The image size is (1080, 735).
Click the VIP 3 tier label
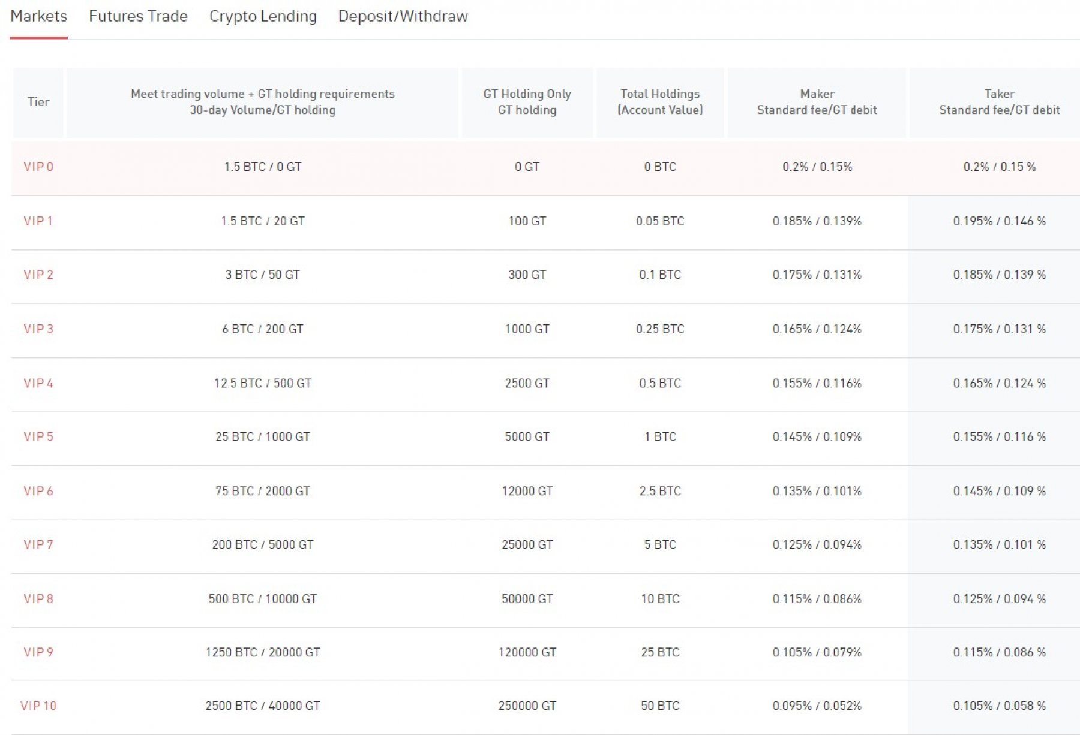[38, 329]
